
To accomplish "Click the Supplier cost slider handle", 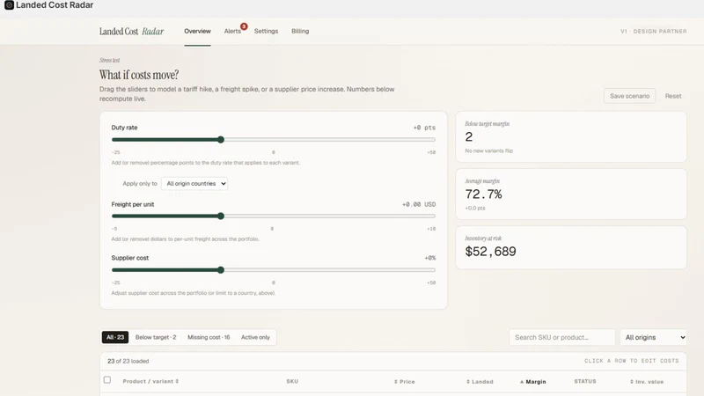I will pyautogui.click(x=221, y=270).
